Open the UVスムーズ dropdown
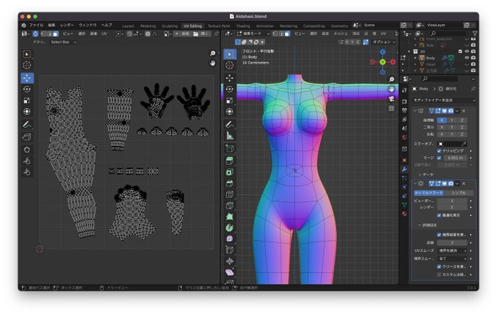The width and height of the screenshot is (497, 315). click(452, 251)
